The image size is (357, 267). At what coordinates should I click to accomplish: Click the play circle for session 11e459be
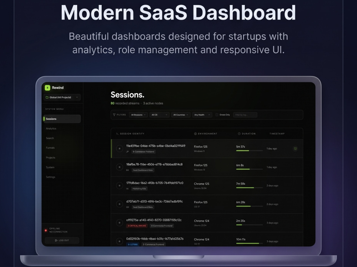click(x=120, y=148)
